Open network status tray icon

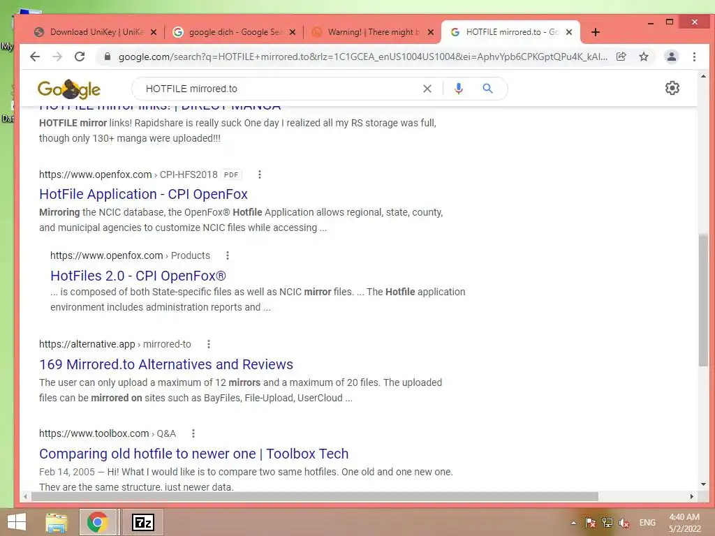coord(607,523)
